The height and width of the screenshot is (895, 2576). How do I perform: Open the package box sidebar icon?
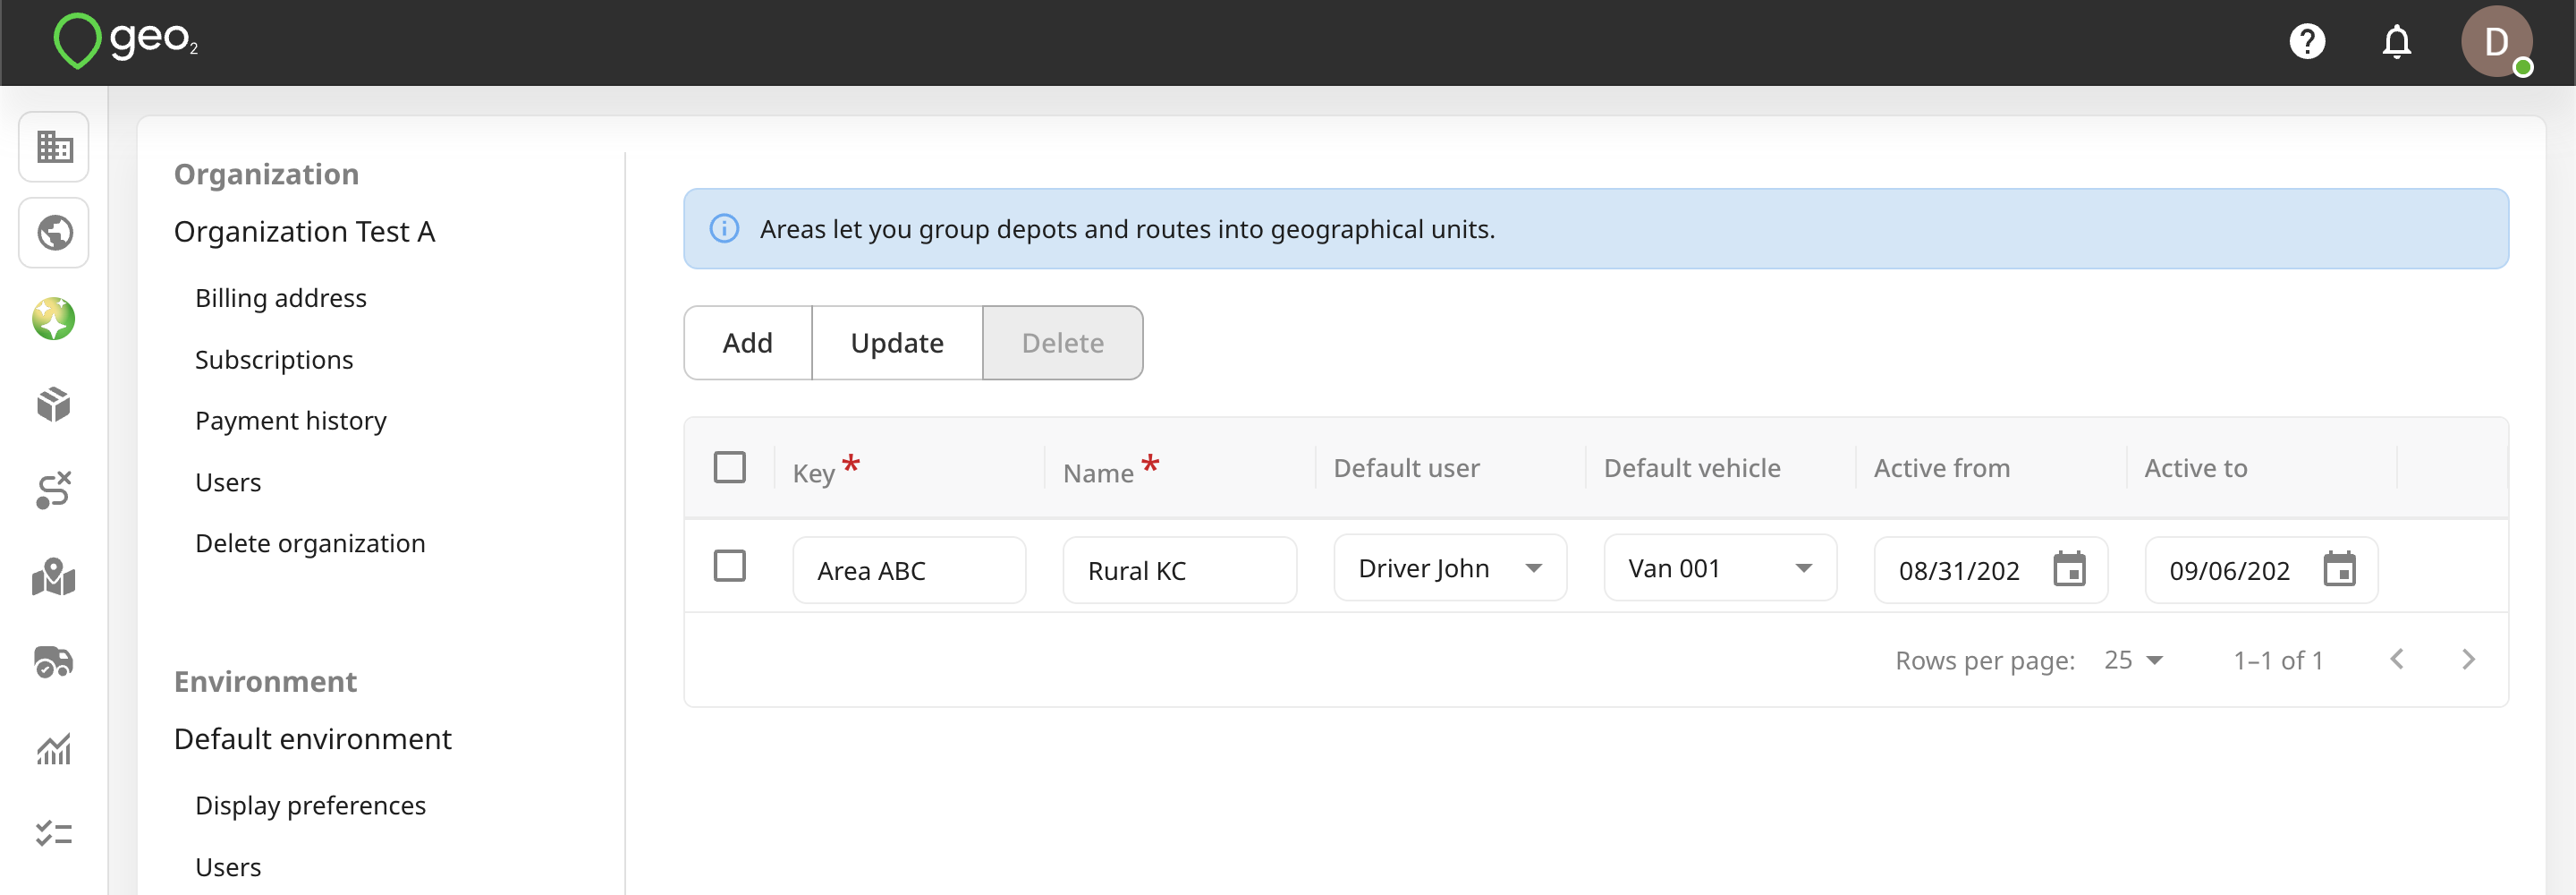pyautogui.click(x=54, y=405)
